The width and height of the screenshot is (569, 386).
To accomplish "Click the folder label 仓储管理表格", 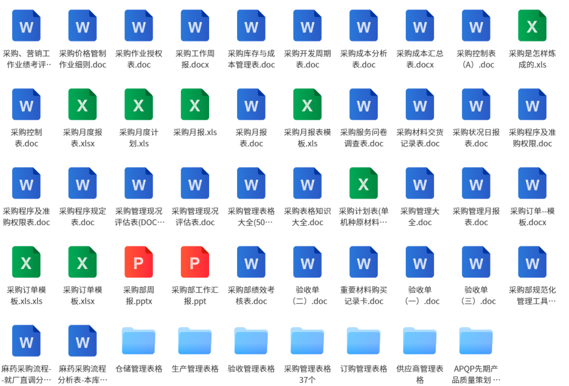I will [139, 369].
